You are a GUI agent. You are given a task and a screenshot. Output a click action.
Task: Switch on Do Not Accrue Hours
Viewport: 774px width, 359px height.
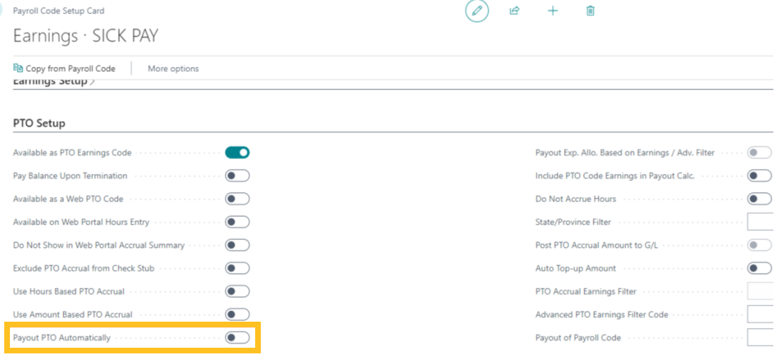(758, 199)
